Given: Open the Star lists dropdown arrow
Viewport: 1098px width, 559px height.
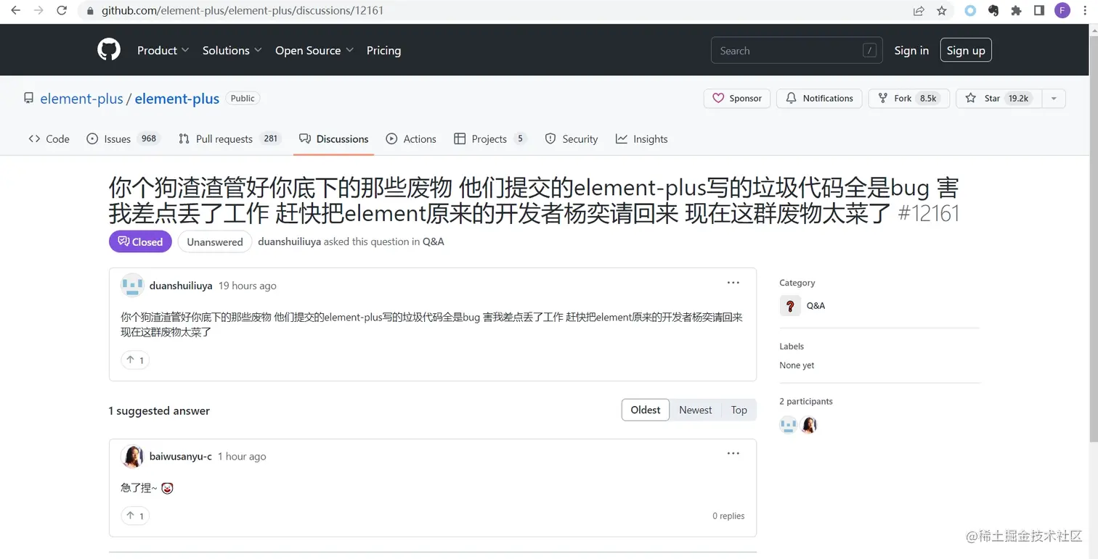Looking at the screenshot, I should pos(1054,99).
